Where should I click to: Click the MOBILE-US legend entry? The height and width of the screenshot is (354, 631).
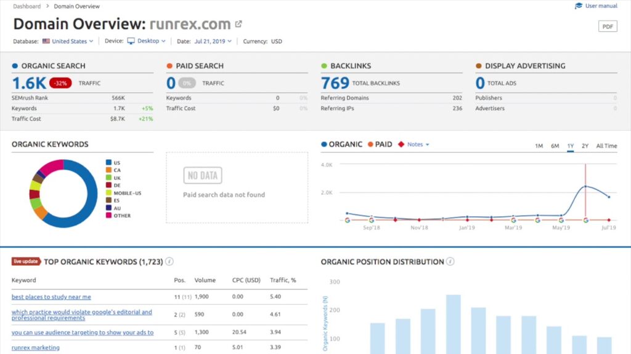[123, 192]
